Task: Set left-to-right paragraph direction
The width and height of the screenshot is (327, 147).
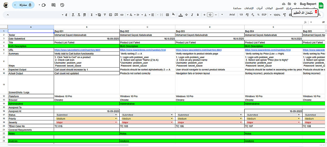Action: point(78,15)
